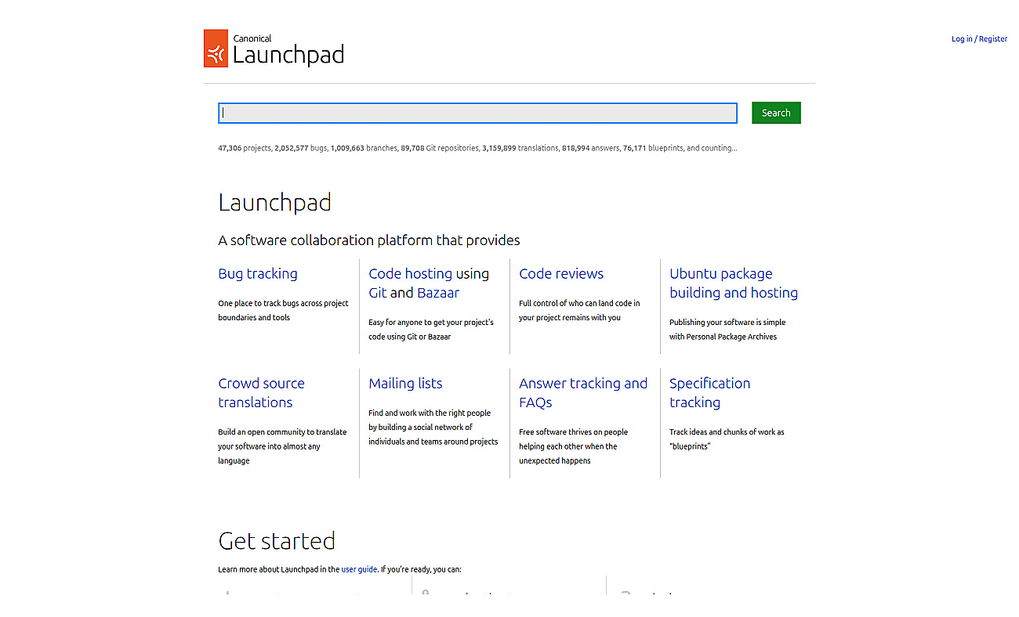Follow the Git link
The height and width of the screenshot is (617, 1019).
point(378,293)
